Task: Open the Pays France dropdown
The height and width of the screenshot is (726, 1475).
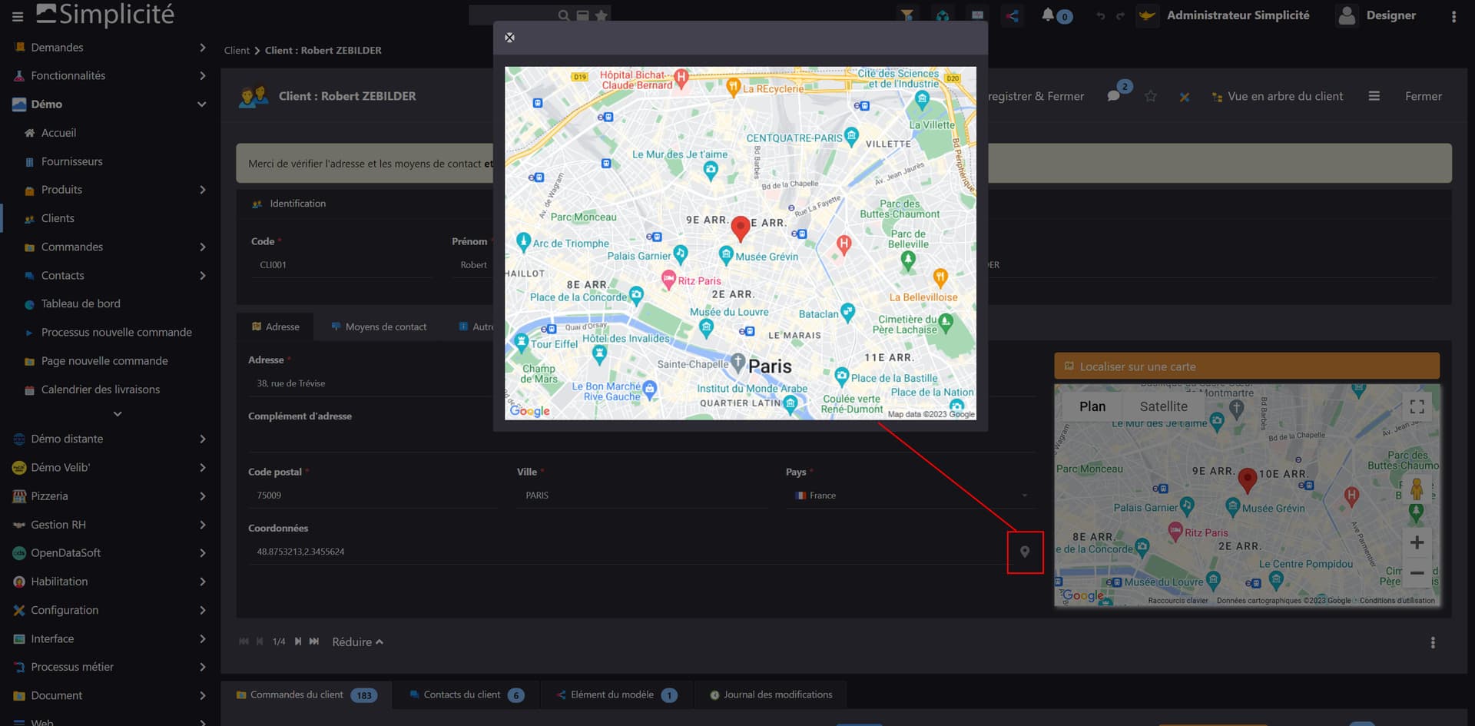Action: (911, 496)
